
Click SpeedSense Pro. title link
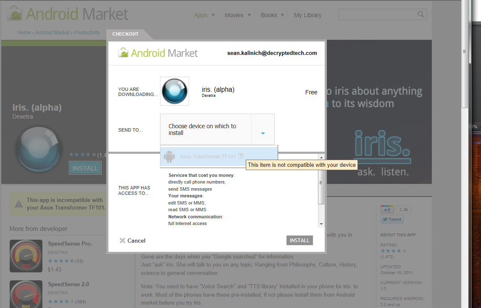(x=70, y=244)
